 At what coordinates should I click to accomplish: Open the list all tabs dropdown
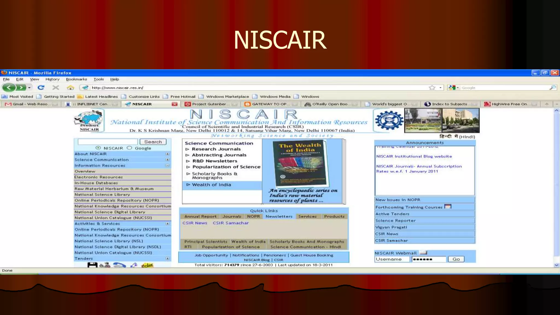(x=556, y=104)
